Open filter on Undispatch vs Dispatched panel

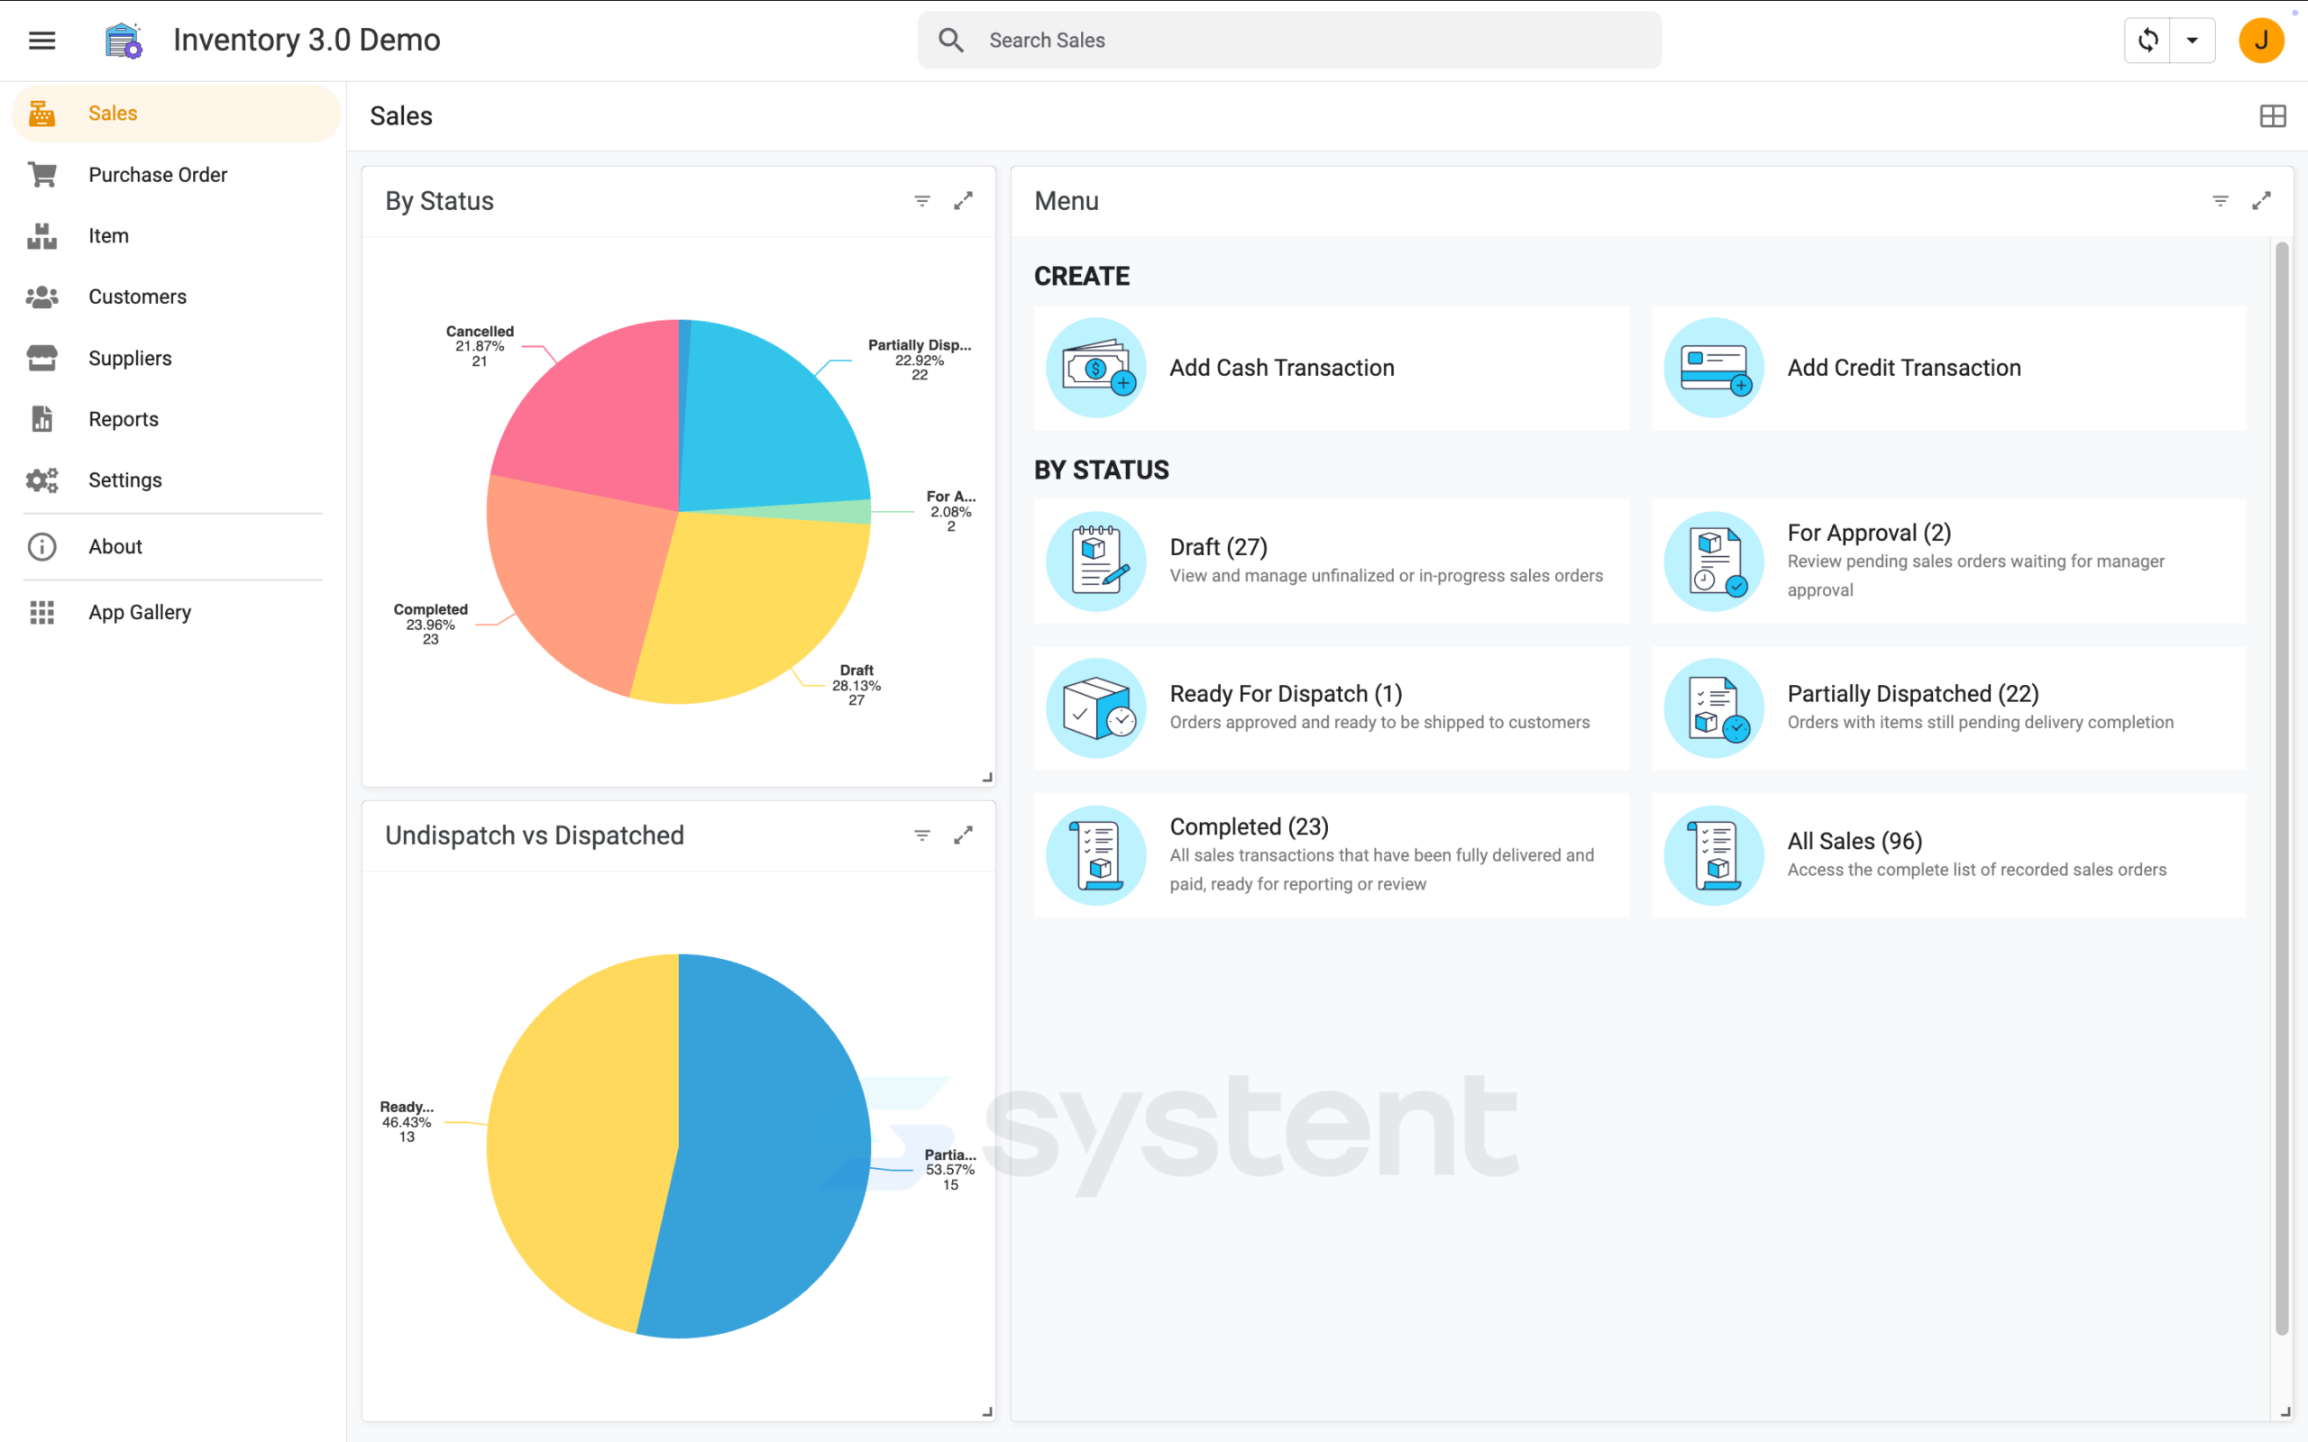[922, 835]
